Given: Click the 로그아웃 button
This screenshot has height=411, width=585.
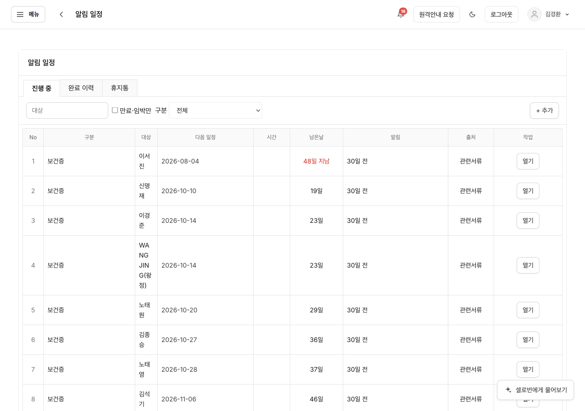Looking at the screenshot, I should click(501, 14).
